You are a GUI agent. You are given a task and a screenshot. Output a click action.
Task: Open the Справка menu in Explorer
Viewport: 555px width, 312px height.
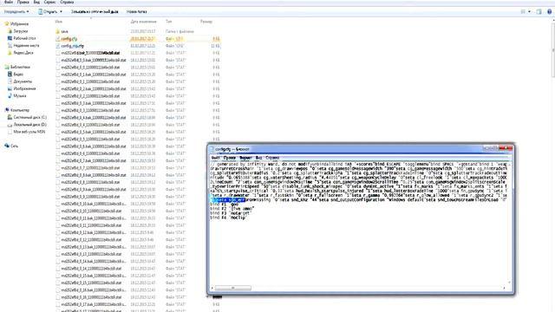click(x=67, y=2)
